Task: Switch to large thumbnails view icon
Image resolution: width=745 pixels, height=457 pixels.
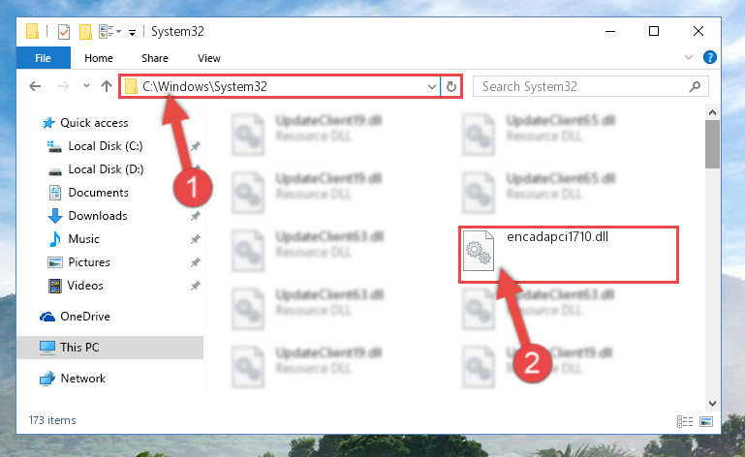Action: 706,421
